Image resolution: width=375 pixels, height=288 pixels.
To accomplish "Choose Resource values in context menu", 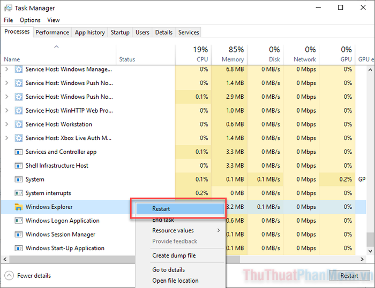I will point(180,230).
